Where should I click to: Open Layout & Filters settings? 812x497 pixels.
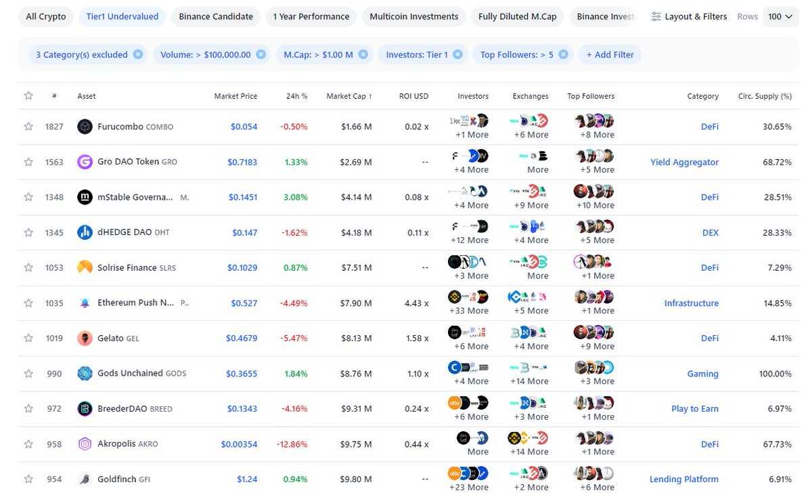(689, 16)
